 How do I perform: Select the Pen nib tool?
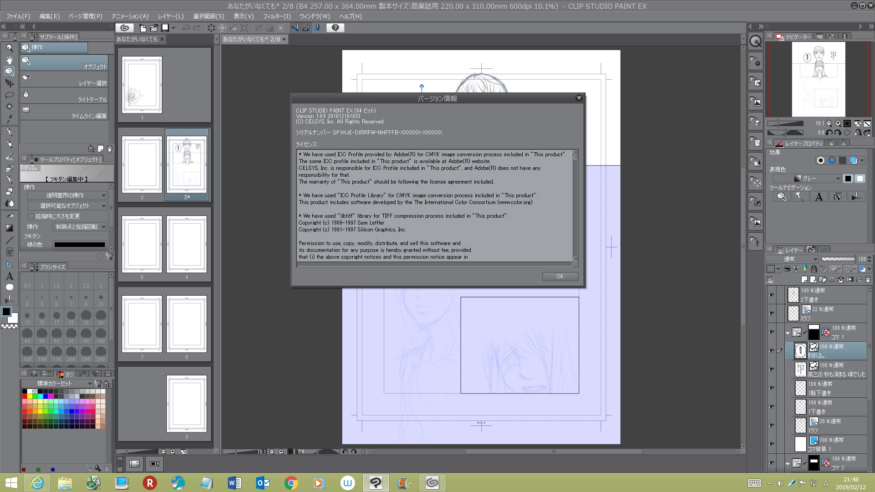pyautogui.click(x=9, y=132)
